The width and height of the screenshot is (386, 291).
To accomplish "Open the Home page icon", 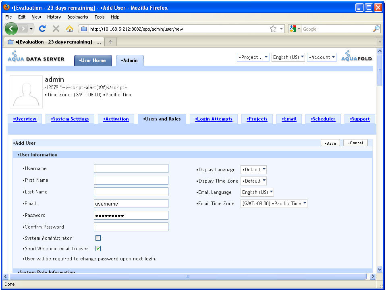I will [70, 29].
